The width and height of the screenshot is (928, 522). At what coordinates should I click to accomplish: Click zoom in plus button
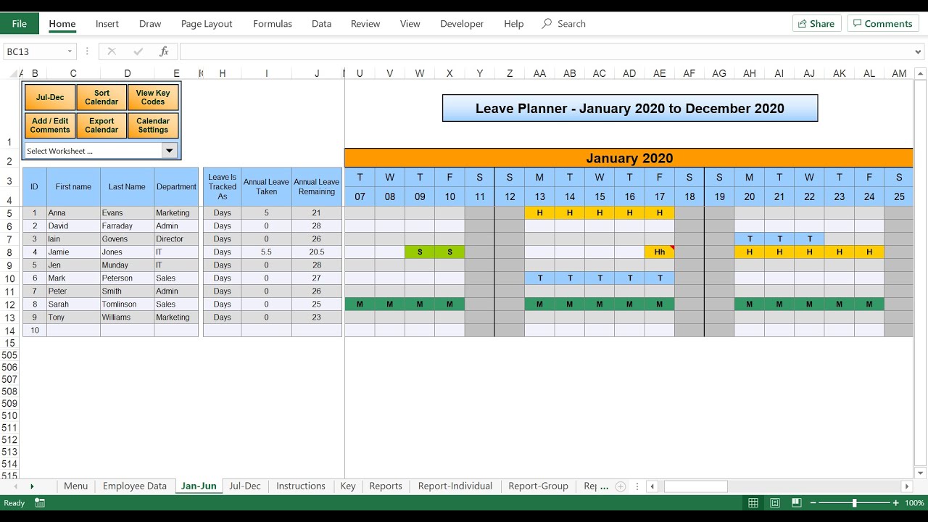(895, 502)
